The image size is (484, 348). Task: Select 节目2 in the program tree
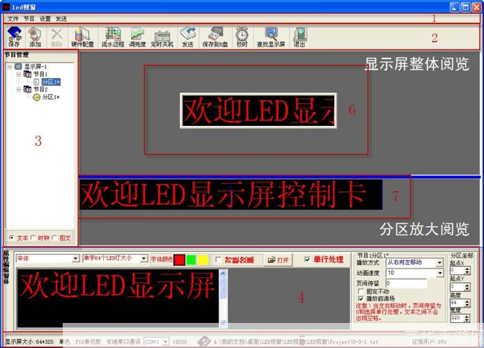[40, 89]
